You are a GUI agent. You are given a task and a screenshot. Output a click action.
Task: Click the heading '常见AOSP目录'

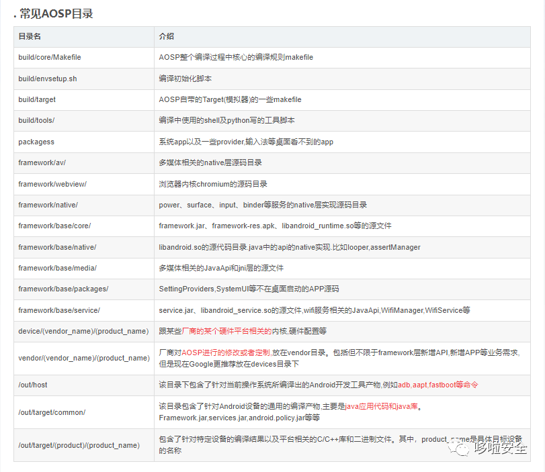tap(56, 14)
